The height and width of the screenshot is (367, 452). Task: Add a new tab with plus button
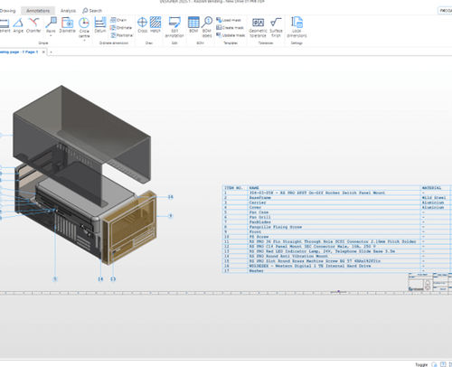(x=51, y=52)
